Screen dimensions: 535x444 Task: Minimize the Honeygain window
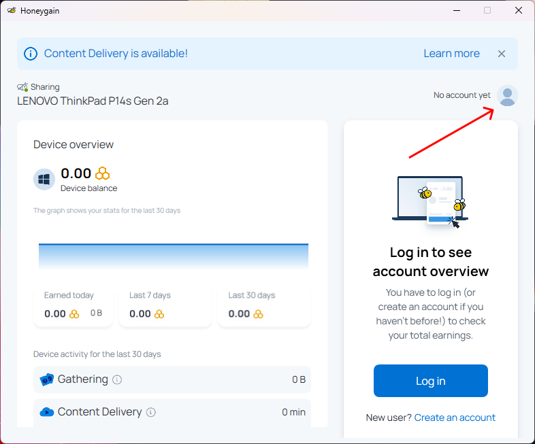click(x=457, y=10)
